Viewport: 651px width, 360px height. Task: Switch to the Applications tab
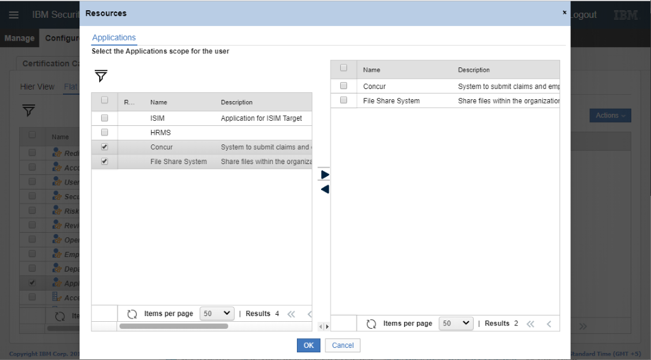114,38
